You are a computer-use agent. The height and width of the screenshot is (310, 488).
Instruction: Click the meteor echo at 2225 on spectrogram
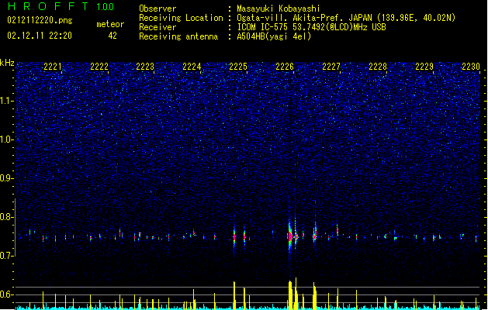pyautogui.click(x=234, y=237)
